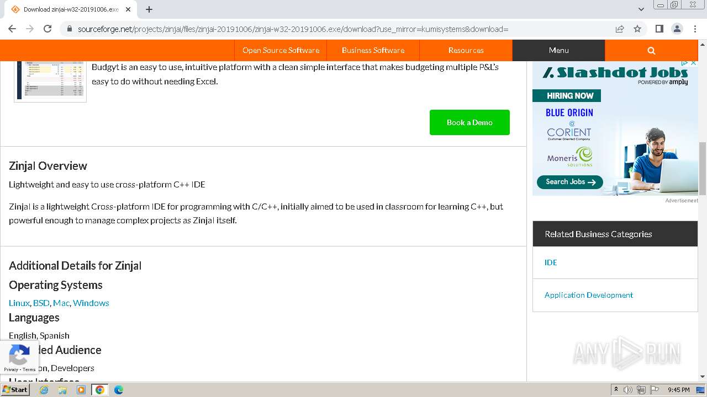Open the dark Menu item
The height and width of the screenshot is (397, 707).
tap(558, 50)
